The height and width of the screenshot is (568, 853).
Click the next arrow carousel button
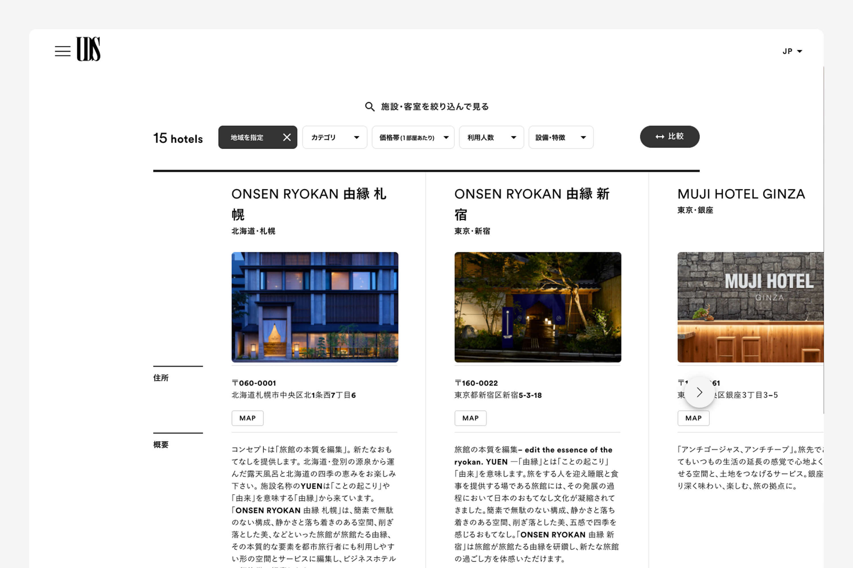699,392
